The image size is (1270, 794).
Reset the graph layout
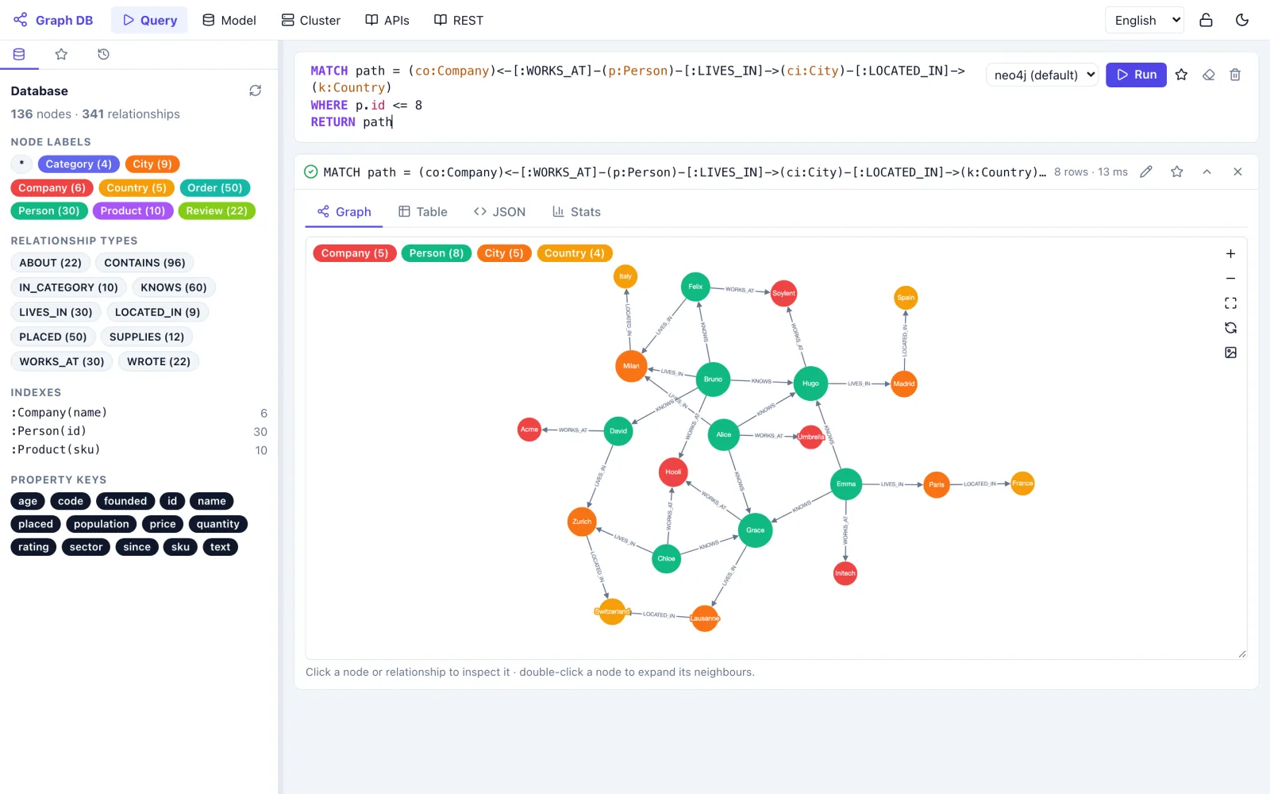1230,328
